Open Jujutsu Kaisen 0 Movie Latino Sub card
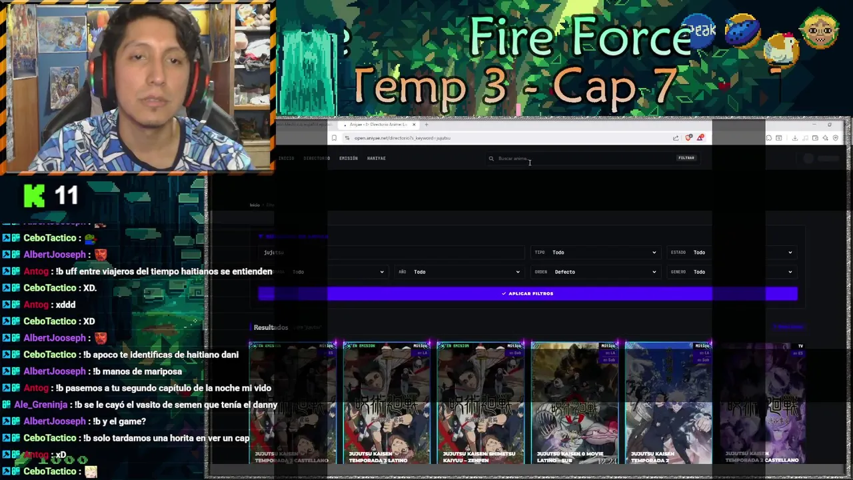Viewport: 853px width, 480px height. [574, 403]
